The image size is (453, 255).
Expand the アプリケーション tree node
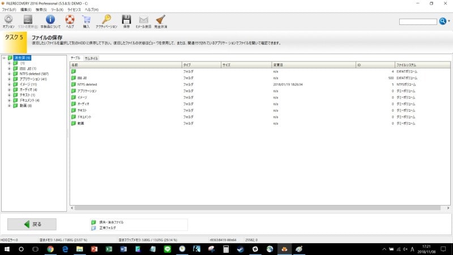[x=9, y=79]
